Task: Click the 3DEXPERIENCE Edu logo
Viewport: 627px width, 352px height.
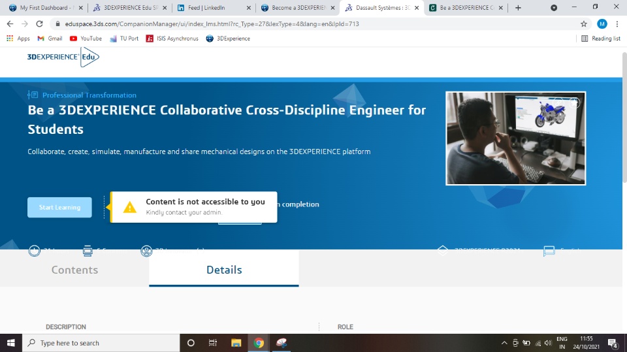Action: [63, 57]
